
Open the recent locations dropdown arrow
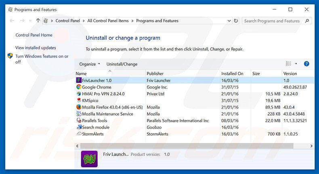[30, 21]
